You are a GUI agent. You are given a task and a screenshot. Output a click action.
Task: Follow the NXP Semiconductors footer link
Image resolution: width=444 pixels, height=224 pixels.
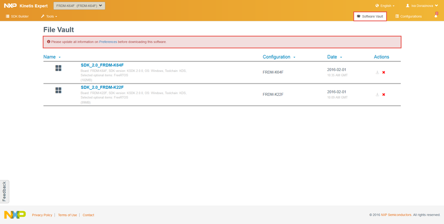(x=396, y=215)
